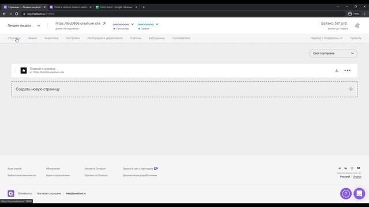The height and width of the screenshot is (207, 369).
Task: Open the Плагины tab
Action: coord(135,38)
